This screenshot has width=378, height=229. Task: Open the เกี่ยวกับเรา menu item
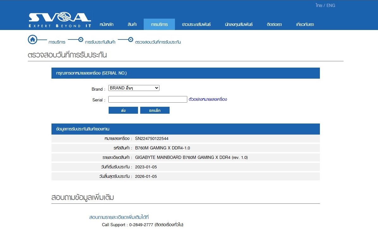tap(305, 24)
